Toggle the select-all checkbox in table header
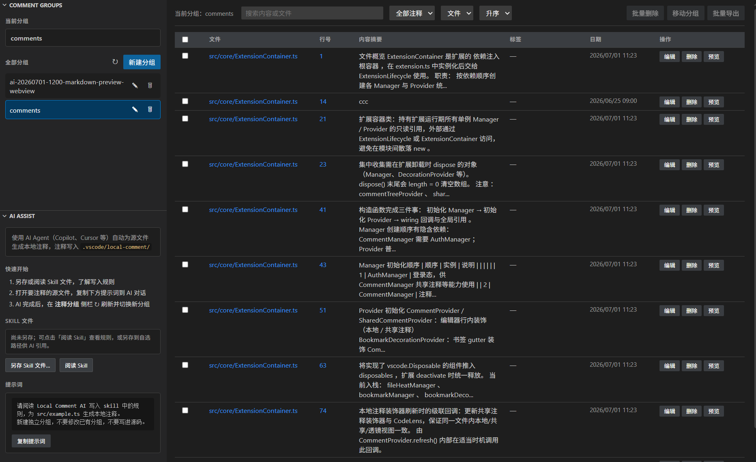This screenshot has height=462, width=756. coord(185,39)
